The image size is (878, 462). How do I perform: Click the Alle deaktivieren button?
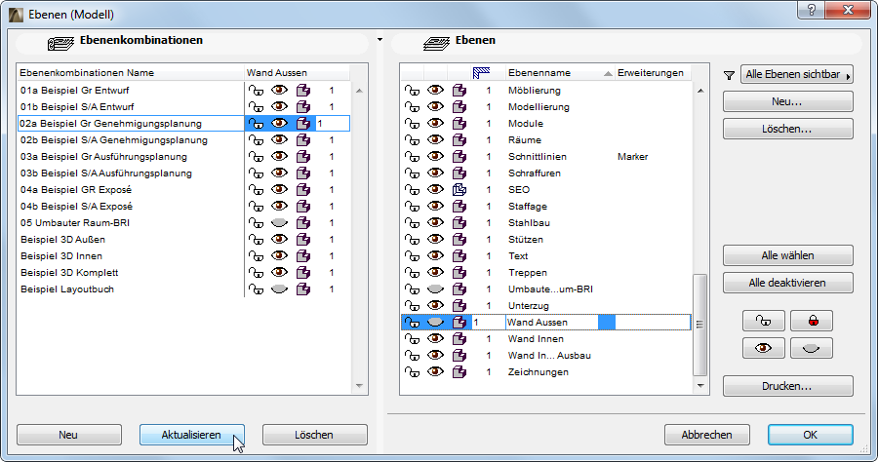(x=788, y=283)
